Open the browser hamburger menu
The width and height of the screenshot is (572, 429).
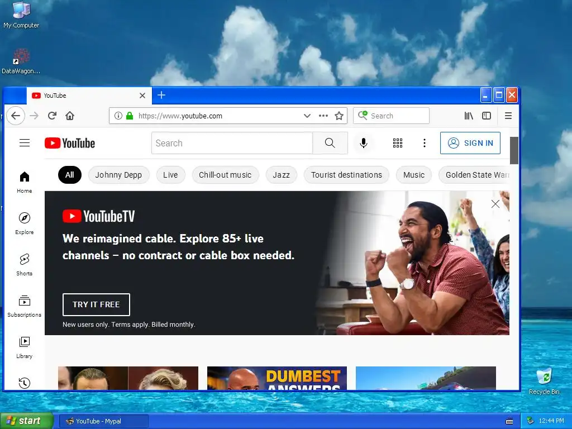(508, 116)
